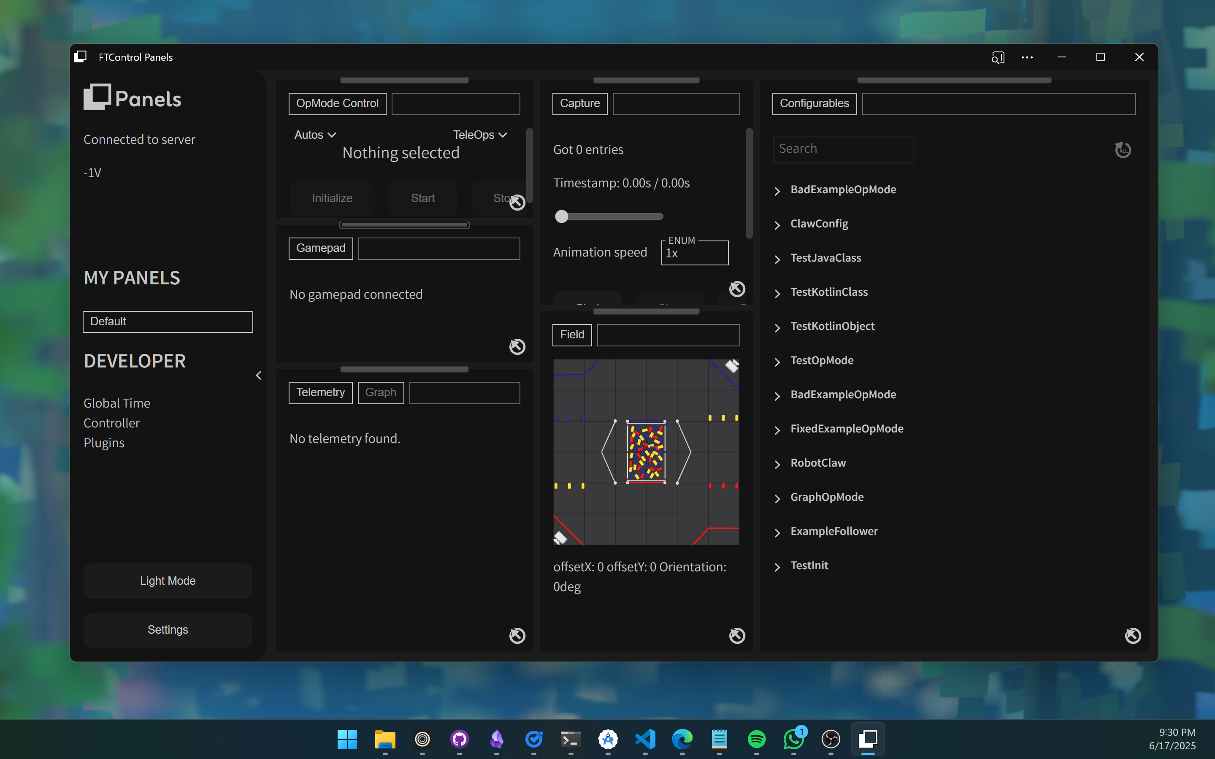The image size is (1215, 759).
Task: Collapse the sidebar with the left chevron
Action: coord(259,375)
